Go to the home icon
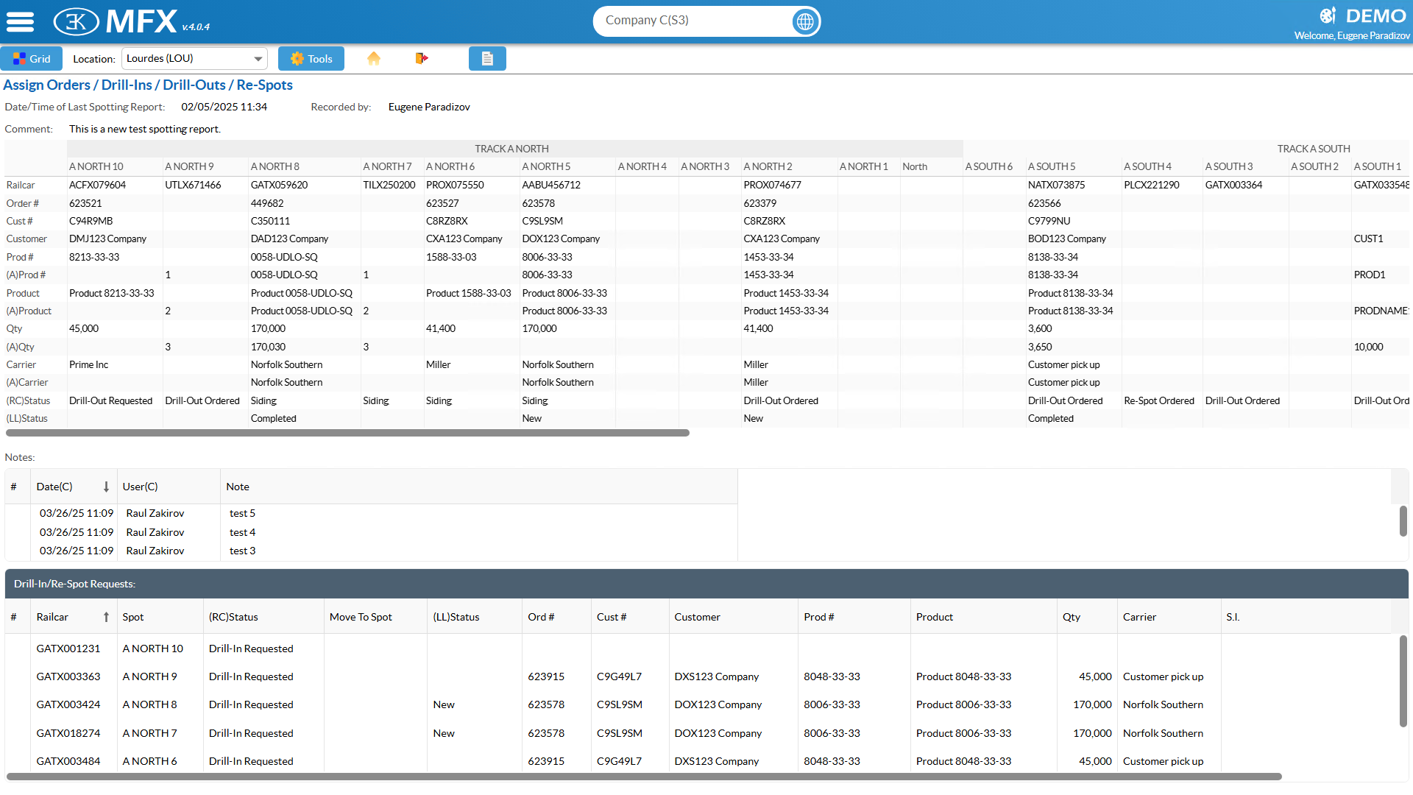The image size is (1413, 795). pos(374,58)
